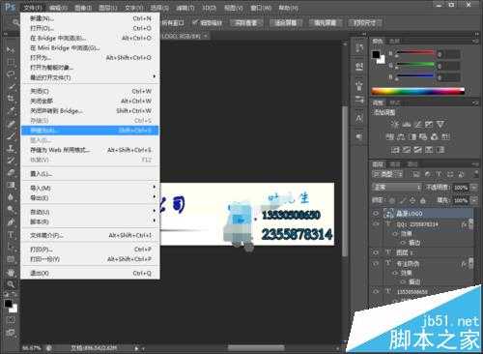Click the Print Size button

tap(365, 22)
